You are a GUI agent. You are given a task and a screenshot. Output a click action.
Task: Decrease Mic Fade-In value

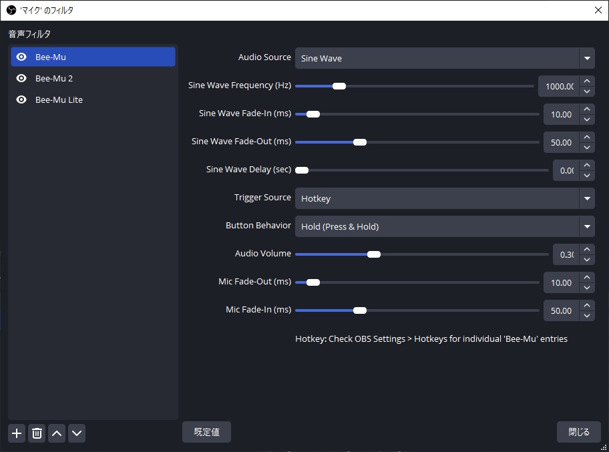[x=587, y=316]
